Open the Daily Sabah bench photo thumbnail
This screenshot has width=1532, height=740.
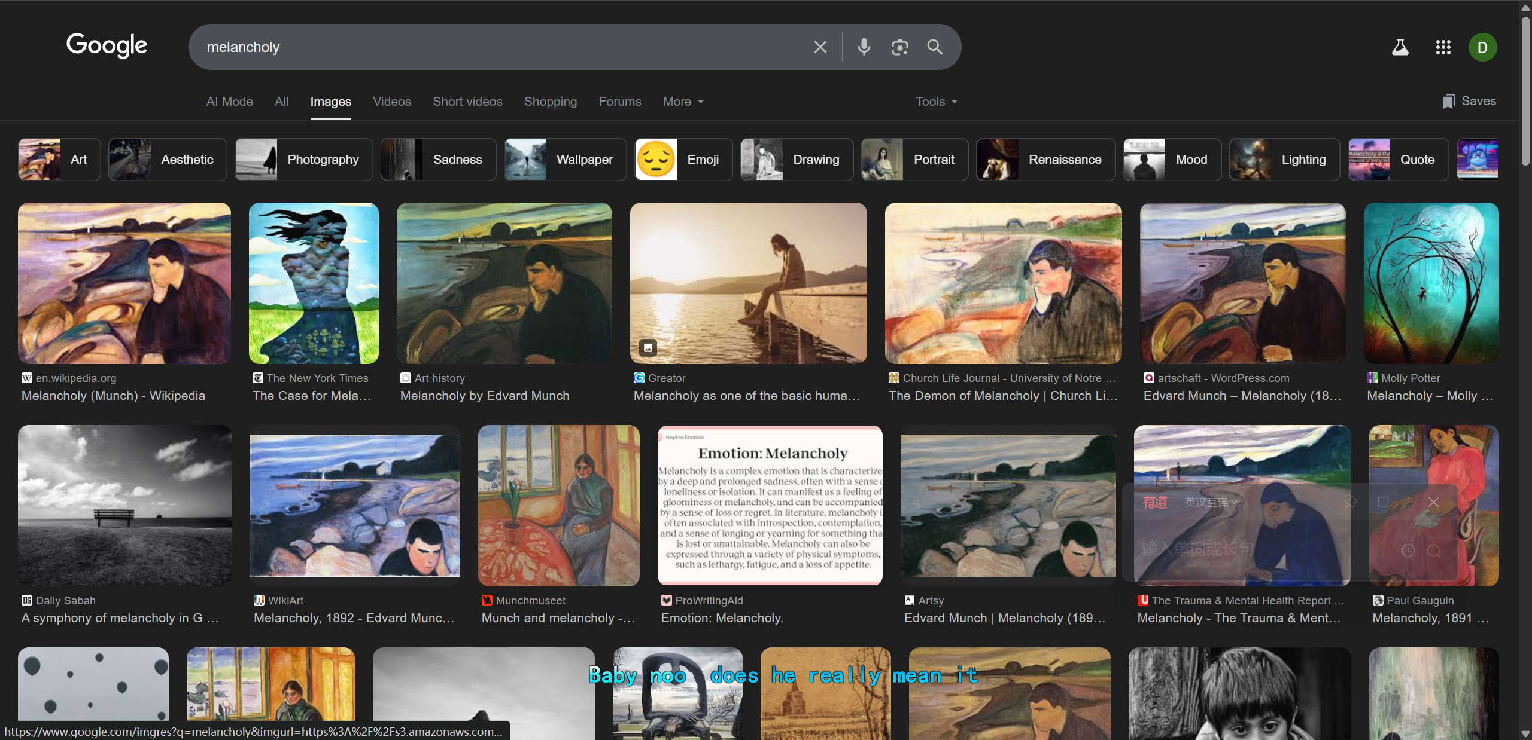[124, 505]
